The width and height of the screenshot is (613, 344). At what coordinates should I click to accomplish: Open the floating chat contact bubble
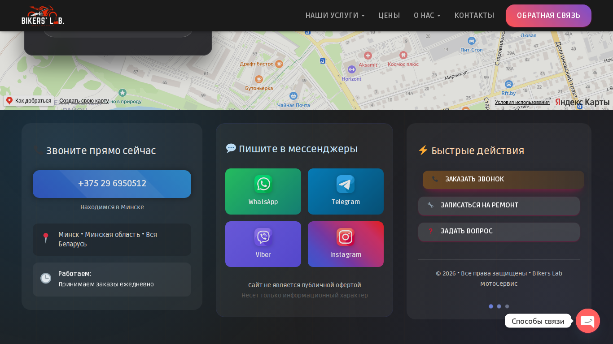click(588, 321)
